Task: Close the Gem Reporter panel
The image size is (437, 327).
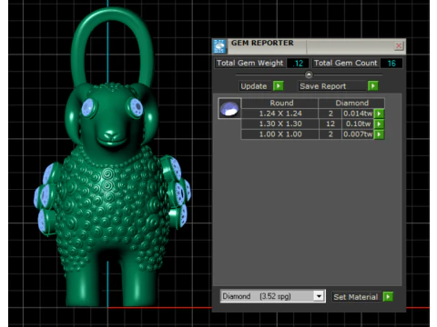Action: 399,46
